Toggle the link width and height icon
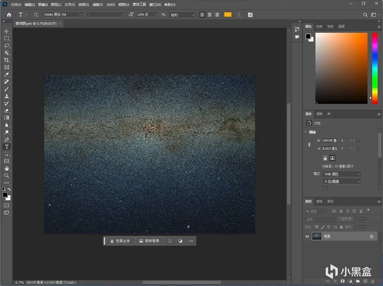 (x=309, y=145)
